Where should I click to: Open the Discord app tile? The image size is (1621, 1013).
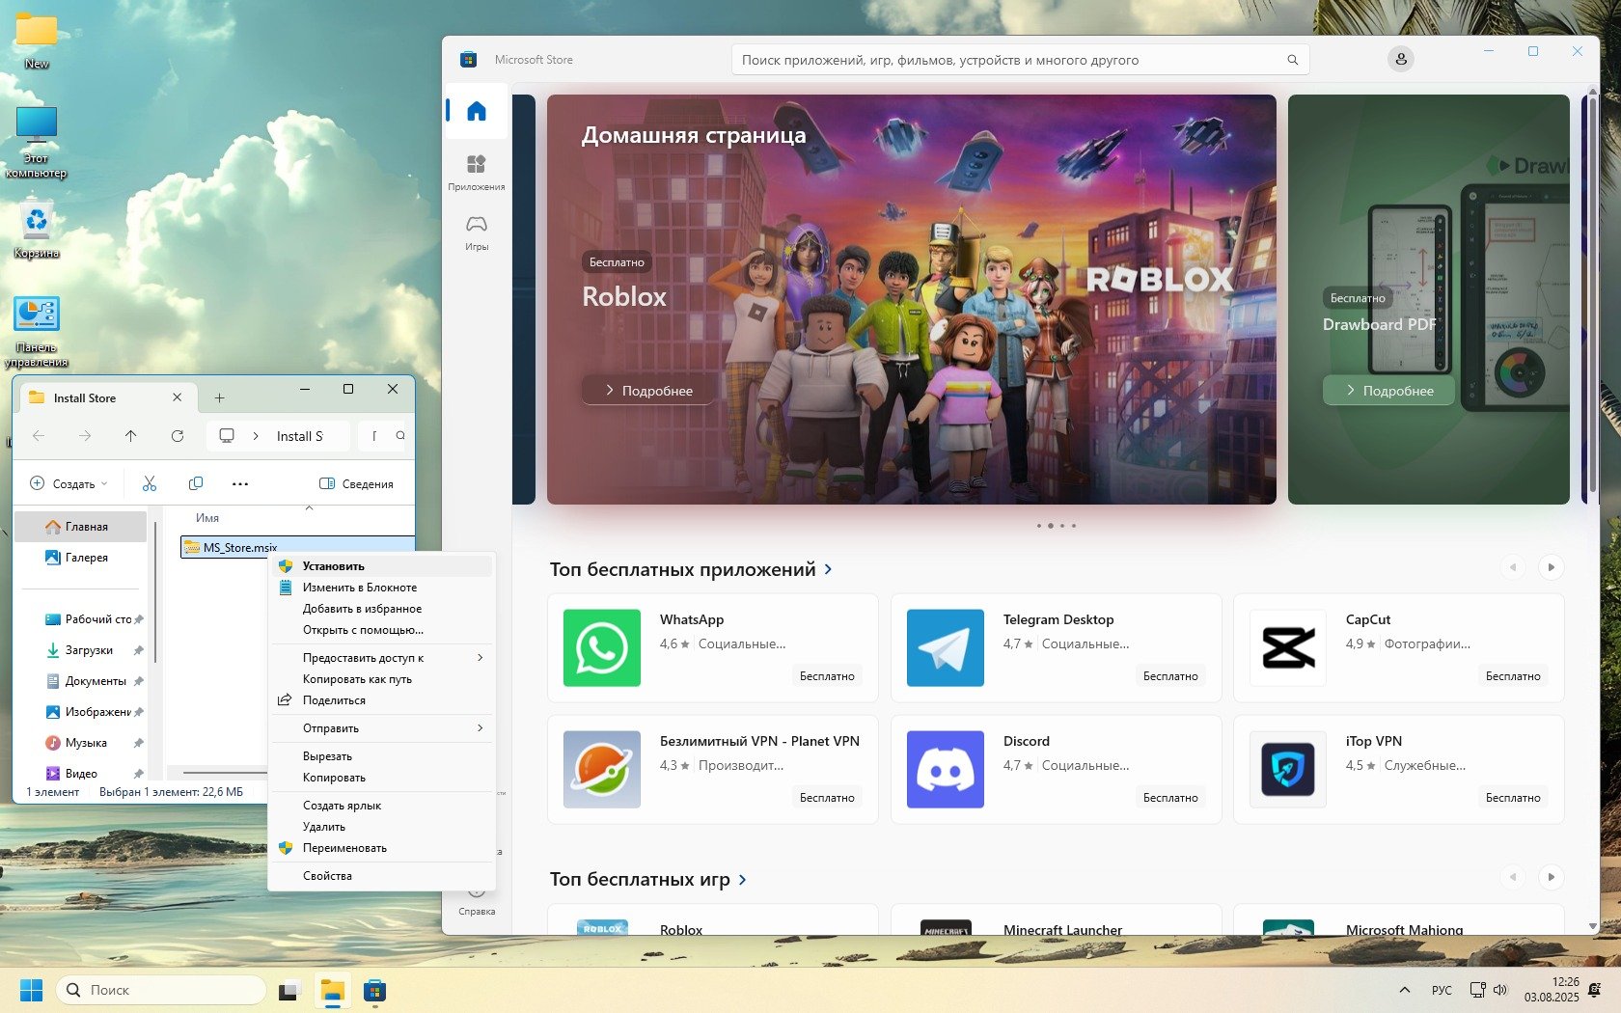[x=1056, y=769]
